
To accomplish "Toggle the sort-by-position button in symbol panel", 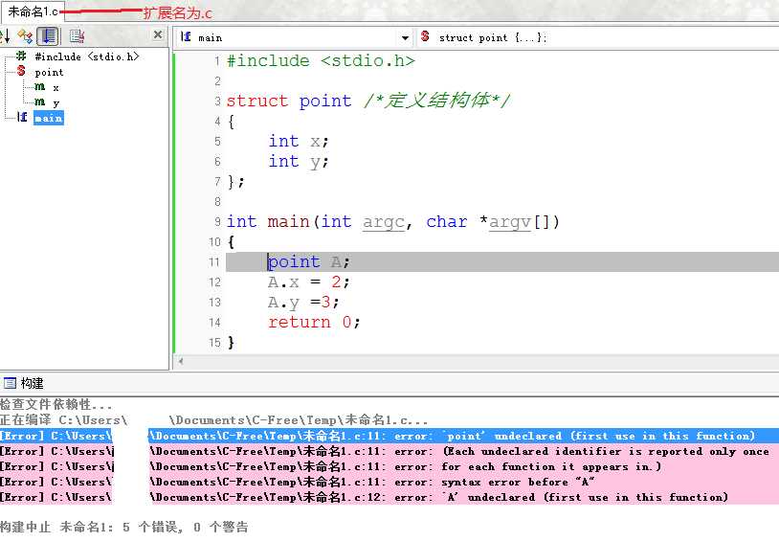I will point(48,35).
